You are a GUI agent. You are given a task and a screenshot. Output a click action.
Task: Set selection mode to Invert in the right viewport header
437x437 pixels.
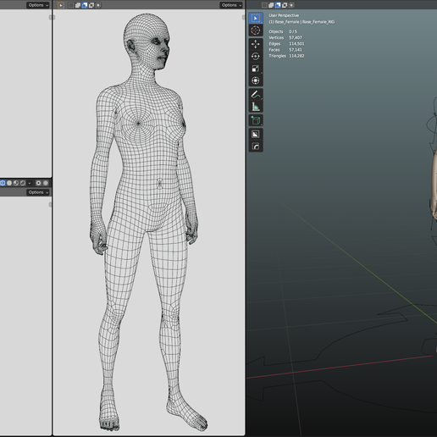coord(285,5)
